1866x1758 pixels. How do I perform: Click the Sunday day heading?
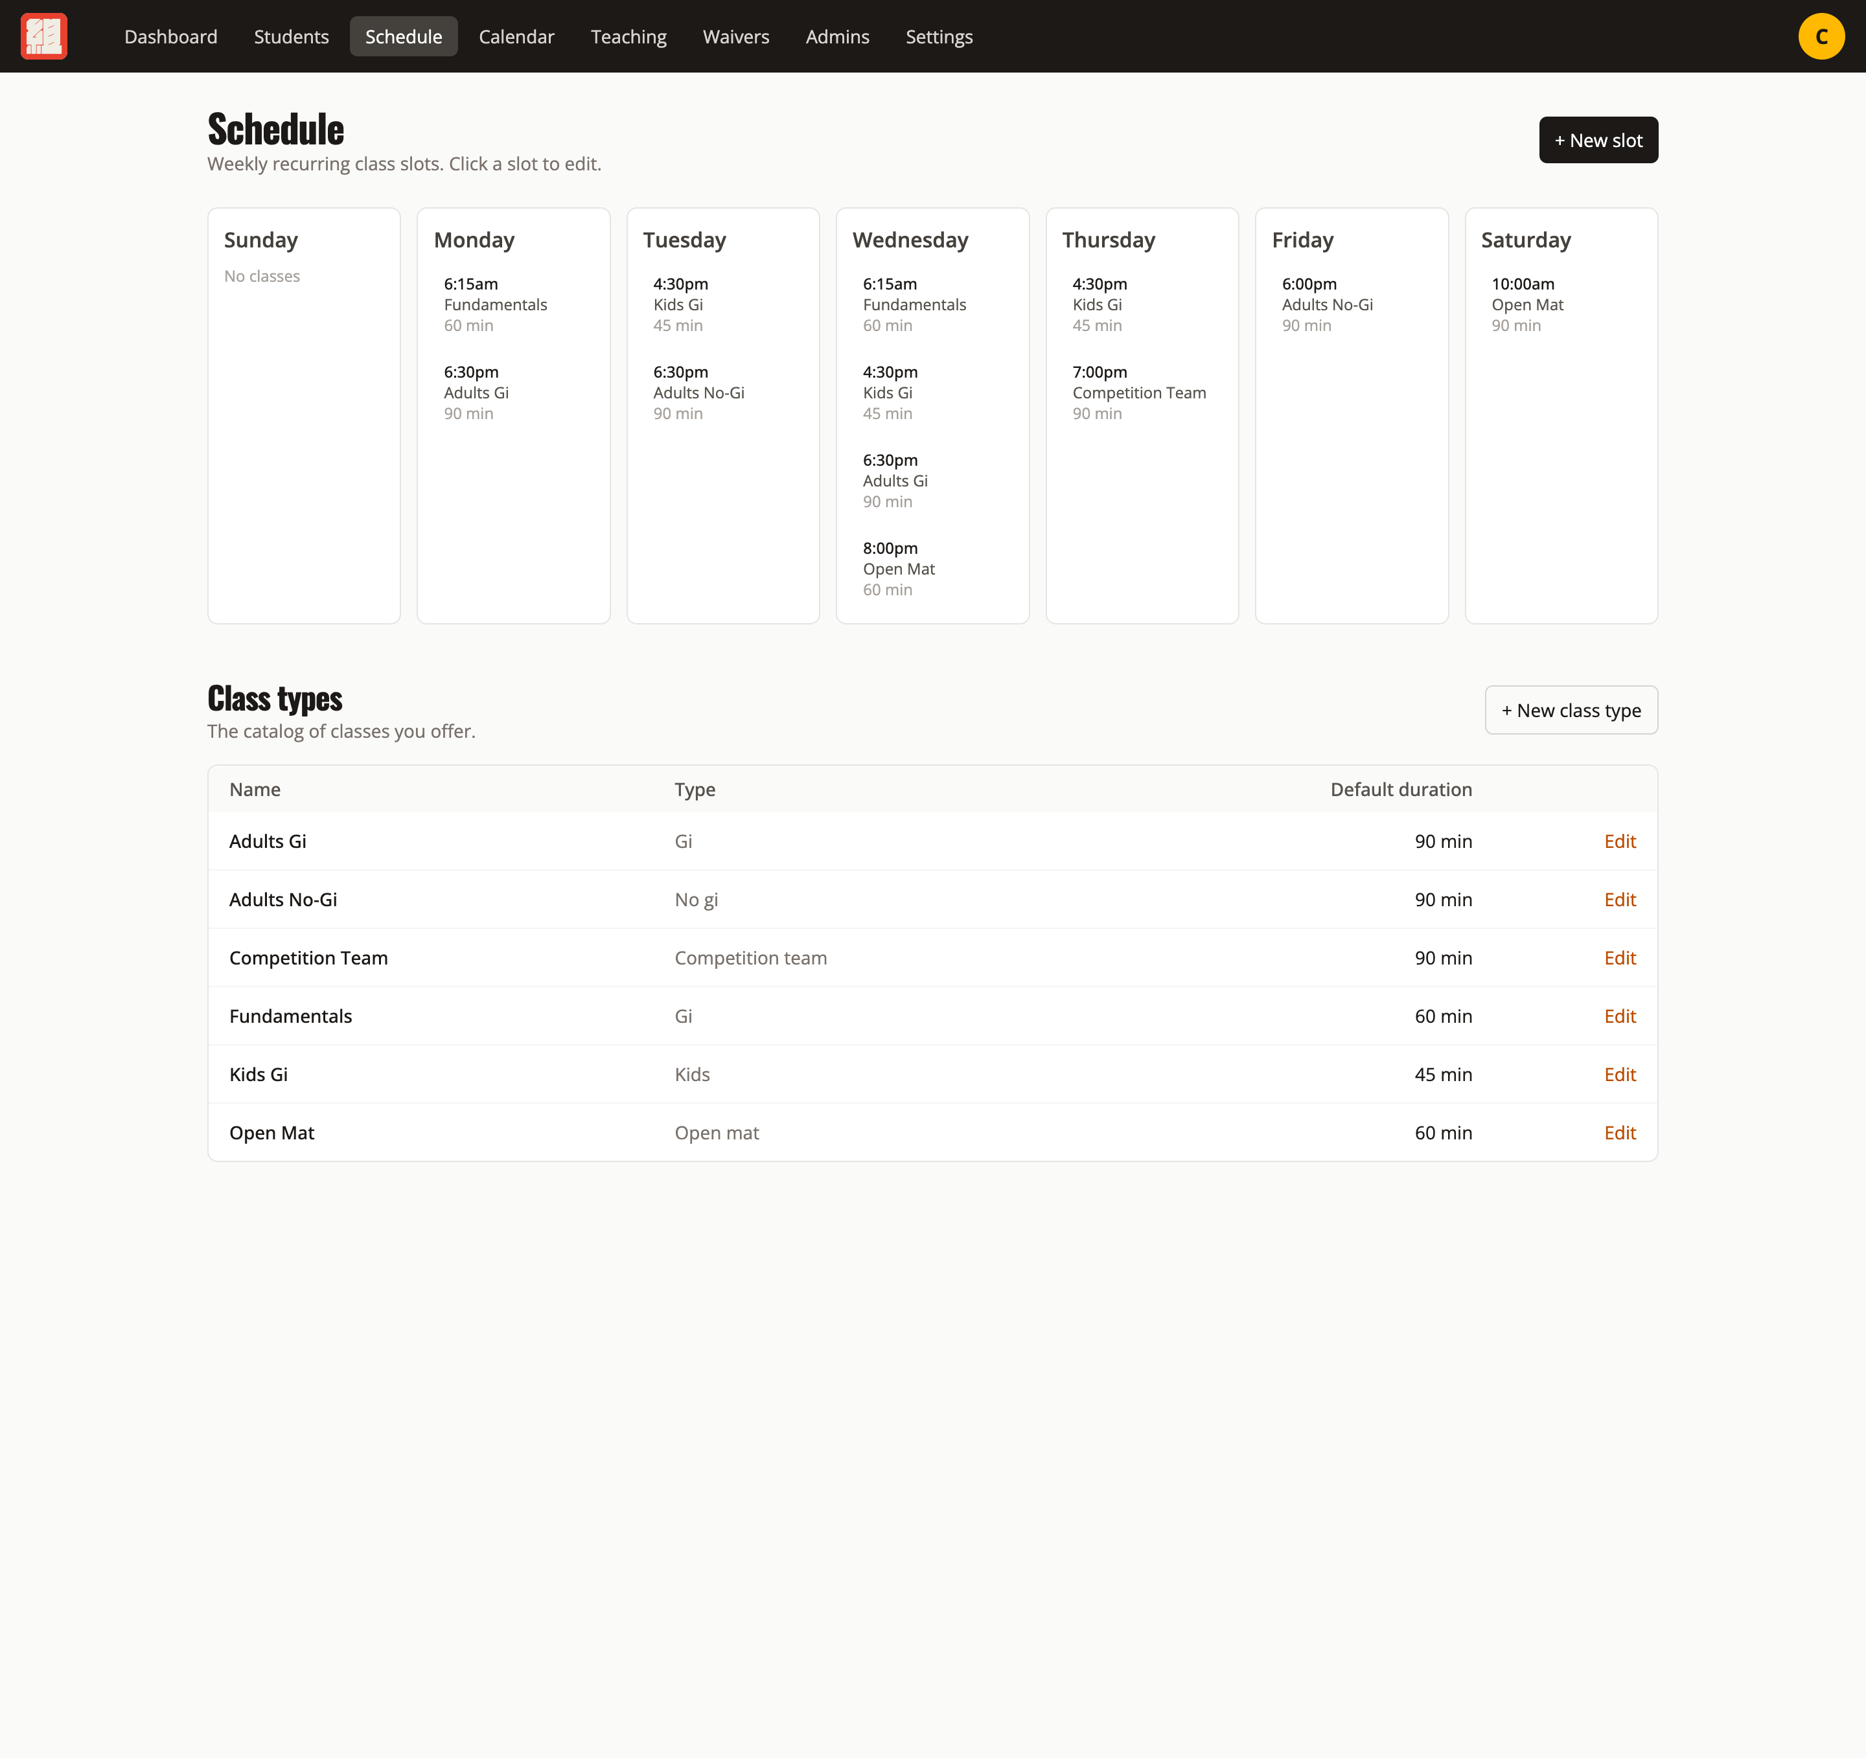(261, 239)
